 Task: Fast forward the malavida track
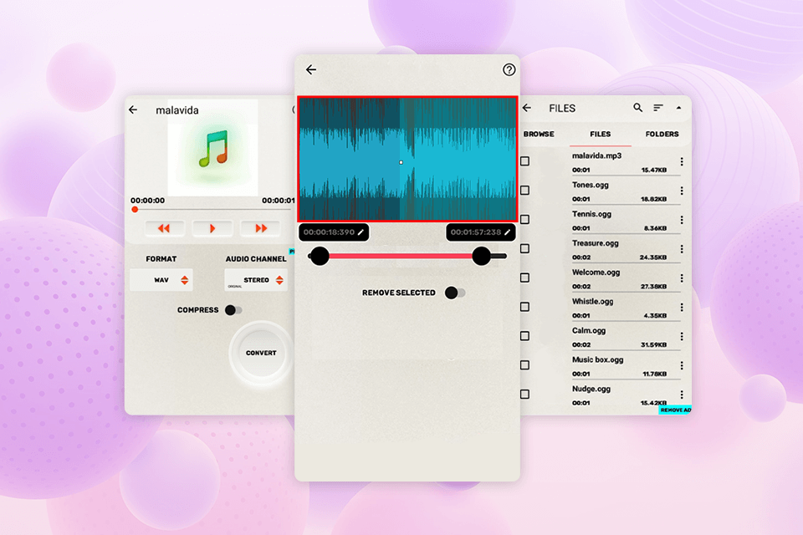tap(261, 228)
